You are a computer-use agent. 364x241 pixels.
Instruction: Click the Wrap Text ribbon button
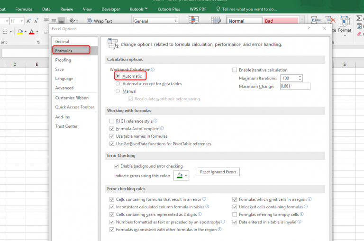[x=100, y=21]
